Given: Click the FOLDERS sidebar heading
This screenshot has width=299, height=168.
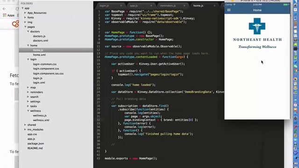Looking at the screenshot, I should [x=27, y=3].
